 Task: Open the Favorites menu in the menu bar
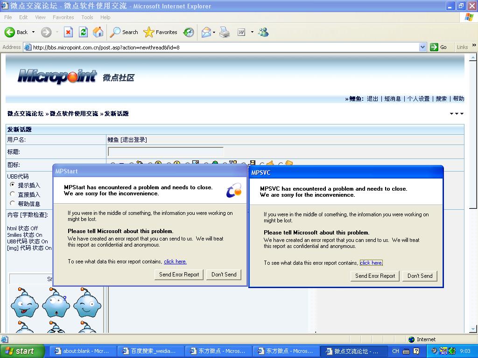(x=63, y=17)
